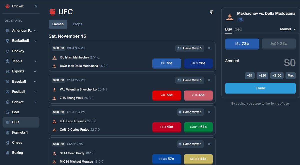Click Islam Makhachev's fighter avatar in the list
This screenshot has height=165, width=300.
tap(54, 57)
